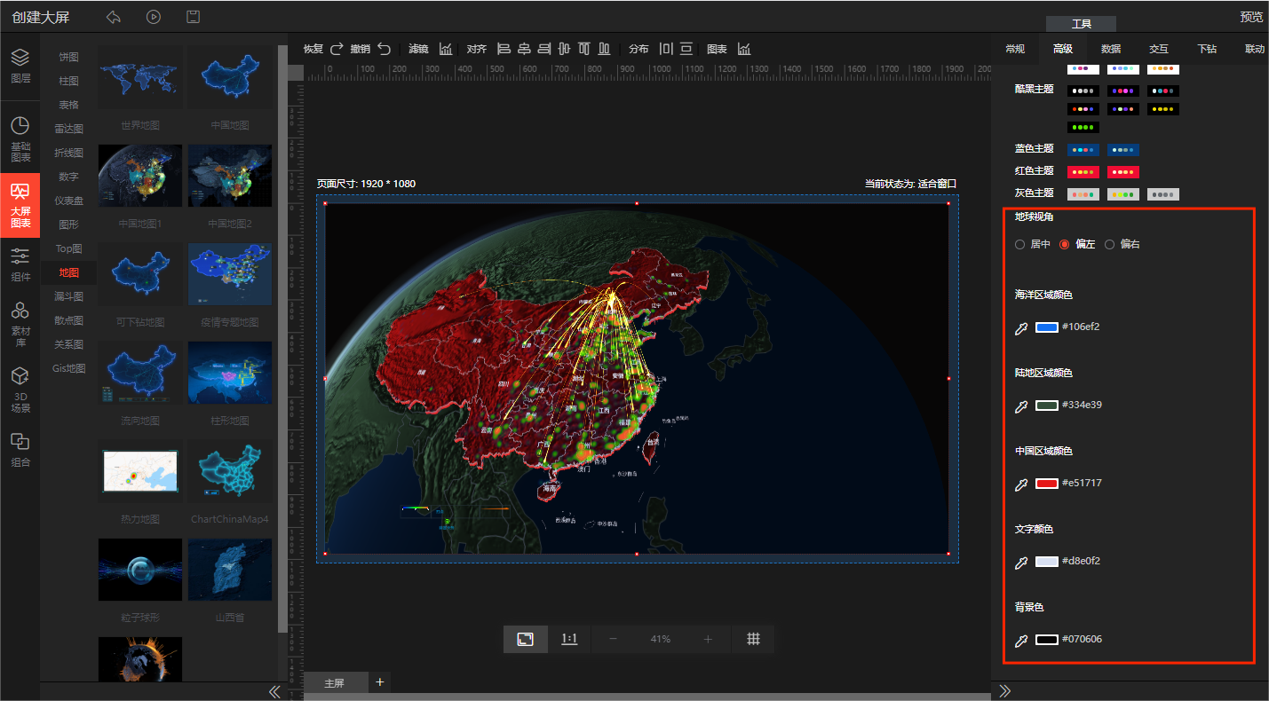Viewport: 1269px width, 701px height.
Task: Switch to the 交互 tab
Action: click(1158, 49)
